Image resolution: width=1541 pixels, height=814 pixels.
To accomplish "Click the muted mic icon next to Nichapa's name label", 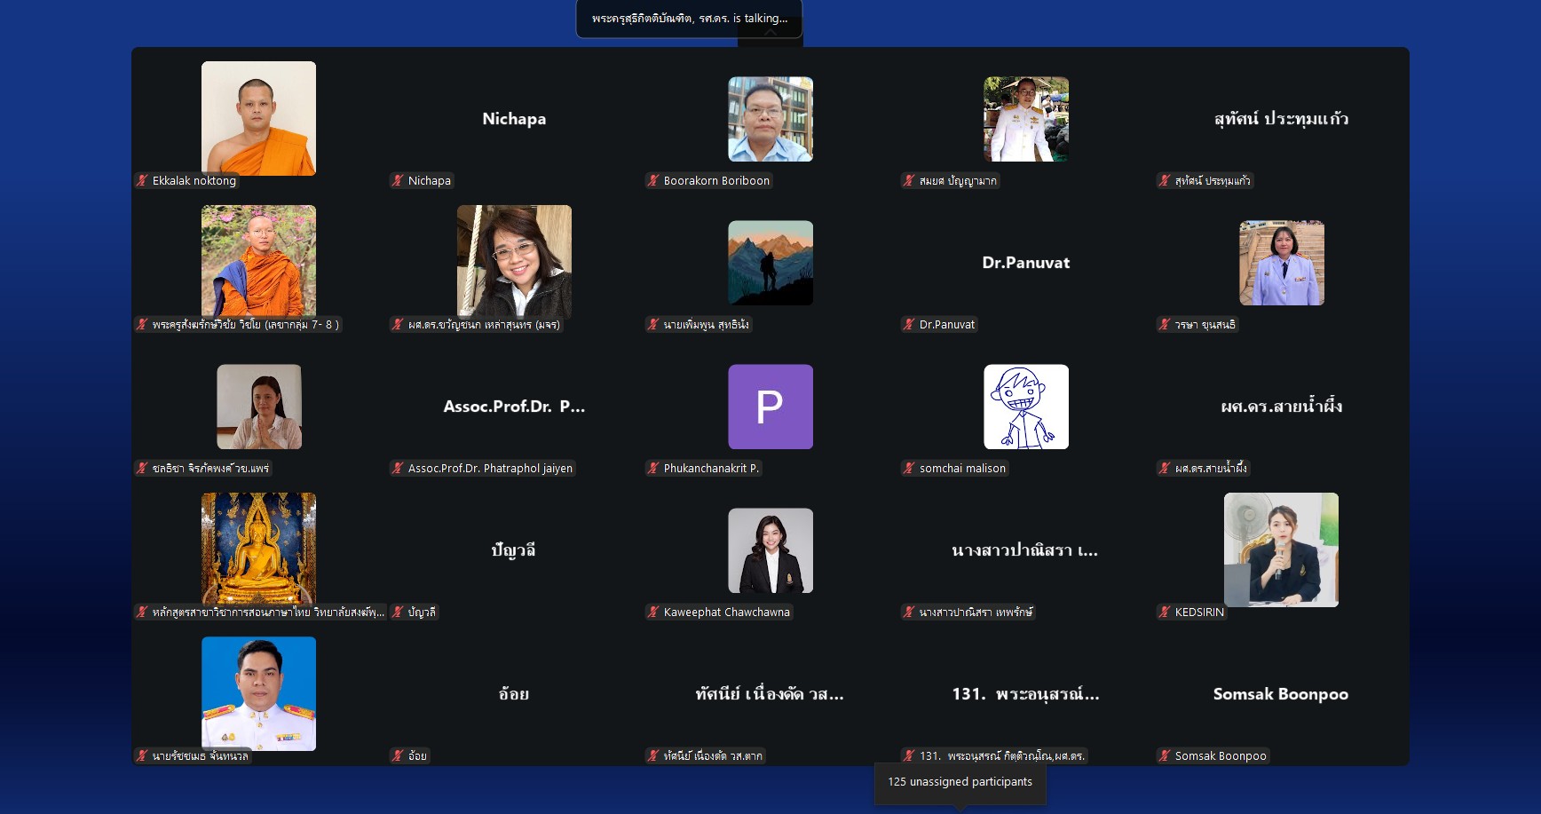I will coord(398,181).
